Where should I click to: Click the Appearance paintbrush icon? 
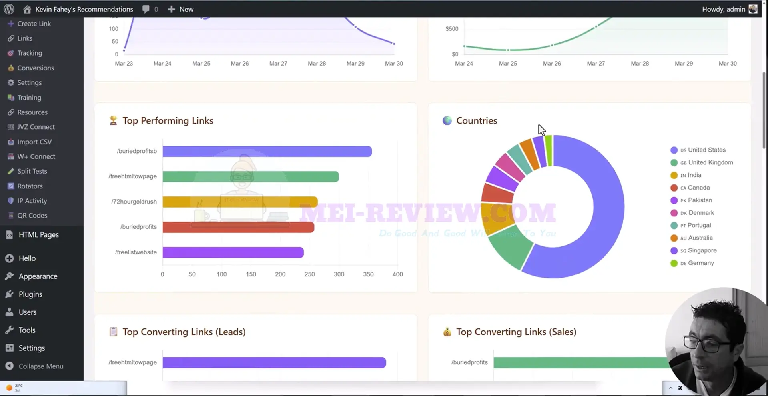10,276
